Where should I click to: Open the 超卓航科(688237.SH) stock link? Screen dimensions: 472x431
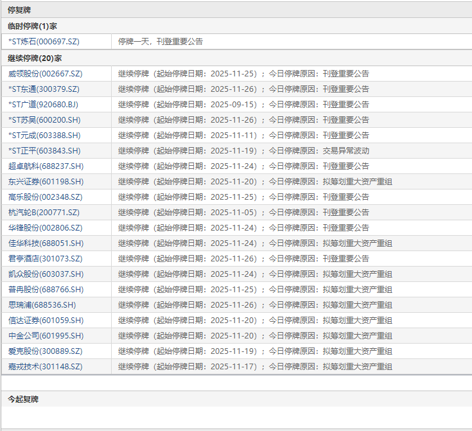click(x=46, y=166)
